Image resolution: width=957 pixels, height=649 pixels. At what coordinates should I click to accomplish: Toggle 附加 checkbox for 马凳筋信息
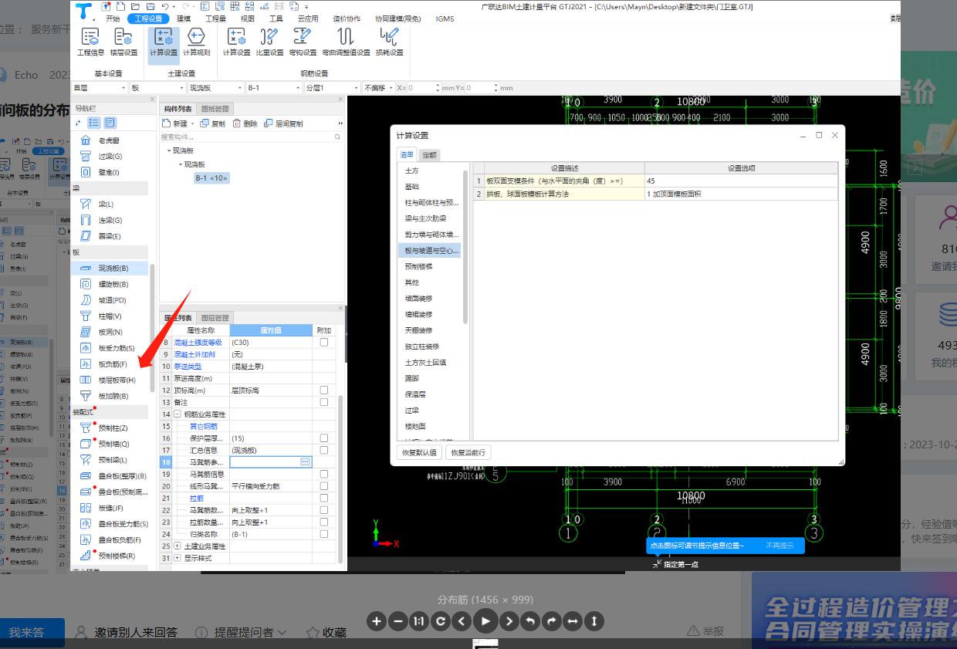pyautogui.click(x=324, y=474)
